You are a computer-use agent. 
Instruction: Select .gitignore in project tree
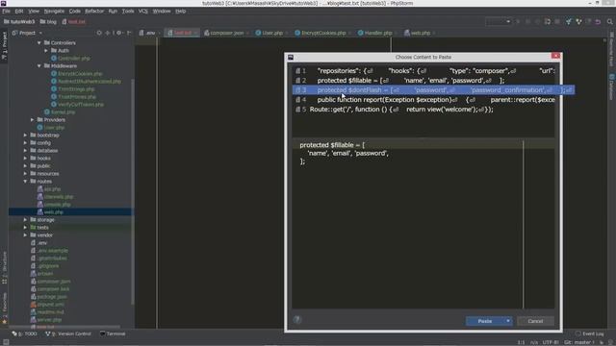coord(48,266)
